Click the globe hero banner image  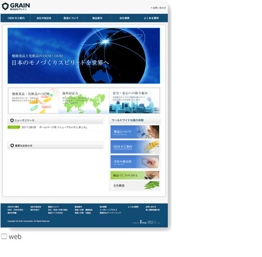84,56
